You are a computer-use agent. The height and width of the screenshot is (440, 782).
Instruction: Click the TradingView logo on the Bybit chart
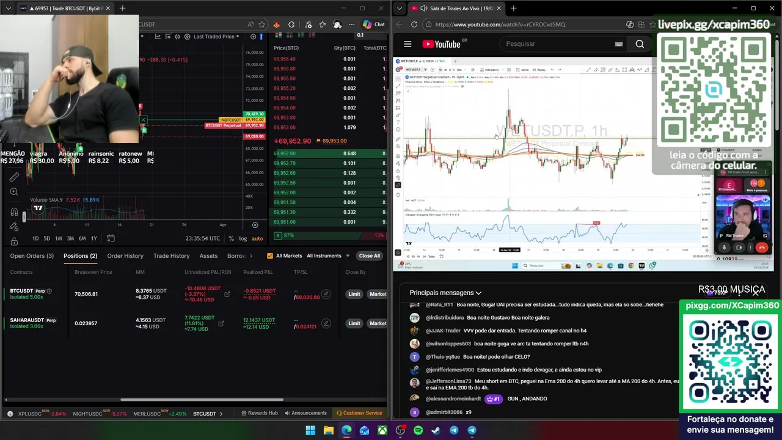pos(38,208)
